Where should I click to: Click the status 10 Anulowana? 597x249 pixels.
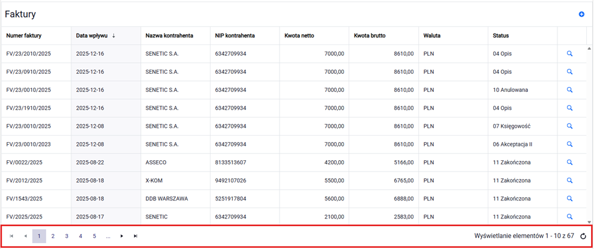coord(510,90)
